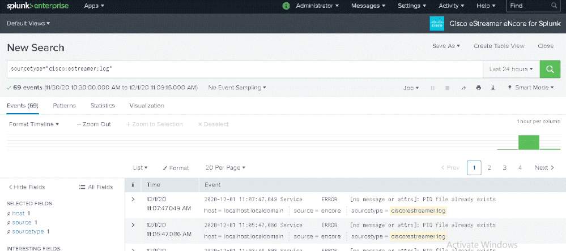The image size is (566, 251).
Task: Click the Format button with pencil
Action: pyautogui.click(x=176, y=168)
